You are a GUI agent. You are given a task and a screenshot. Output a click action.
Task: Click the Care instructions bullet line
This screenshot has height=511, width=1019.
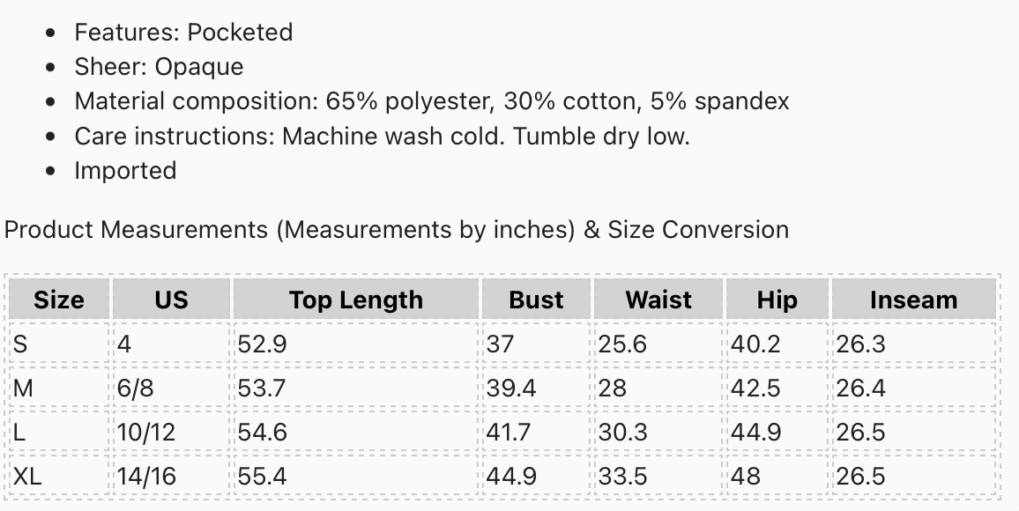[x=382, y=137]
